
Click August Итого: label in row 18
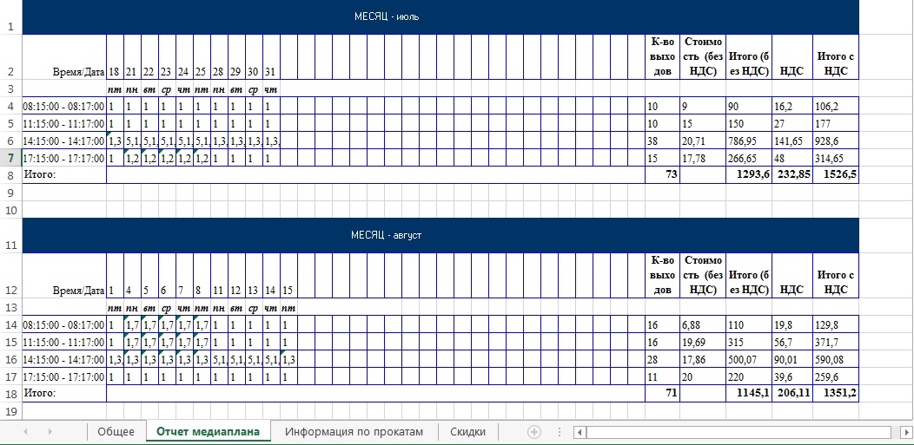tap(64, 394)
